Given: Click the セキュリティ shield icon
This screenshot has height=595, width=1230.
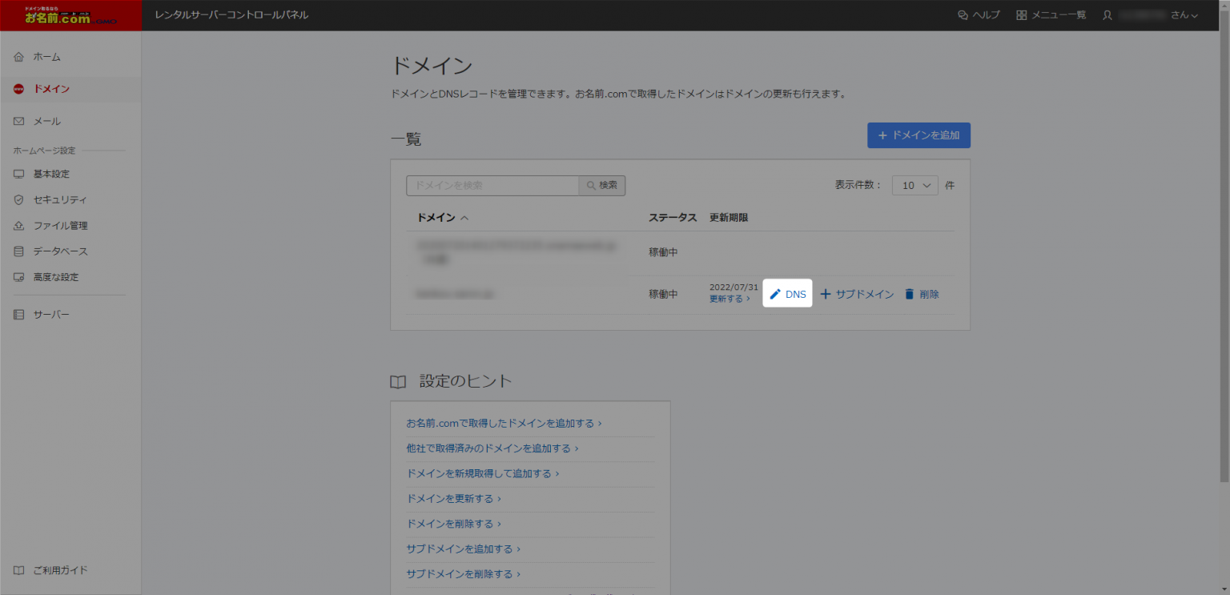Looking at the screenshot, I should click(19, 199).
